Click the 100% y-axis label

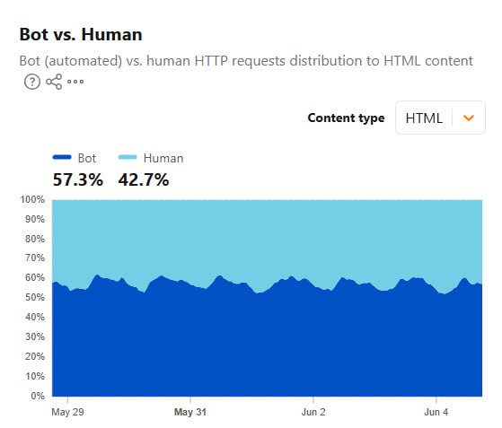[32, 199]
